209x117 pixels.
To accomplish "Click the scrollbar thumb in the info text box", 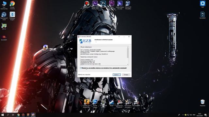I will 128,53.
